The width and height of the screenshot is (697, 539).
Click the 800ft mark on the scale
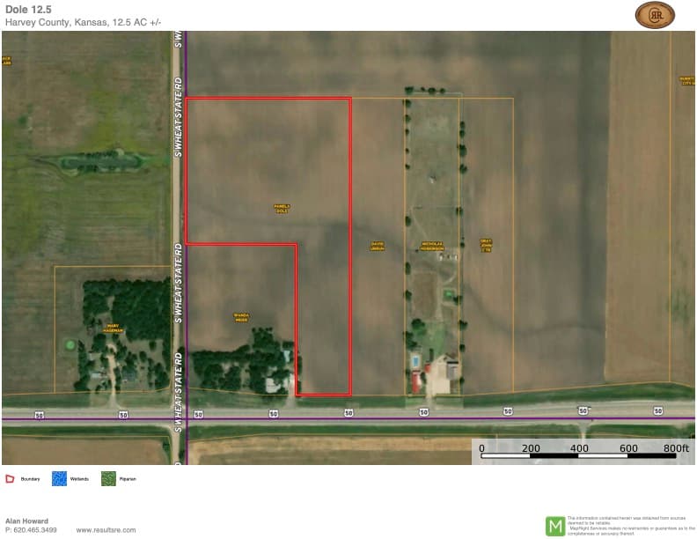(678, 448)
